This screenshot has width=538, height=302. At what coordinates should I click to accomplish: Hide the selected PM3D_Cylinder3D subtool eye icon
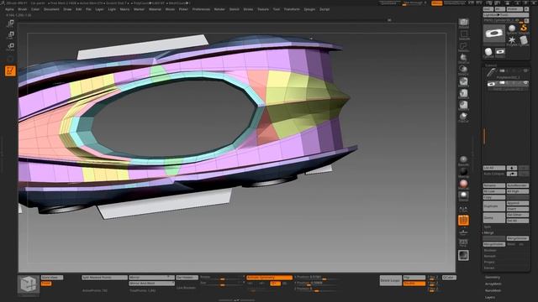(525, 83)
